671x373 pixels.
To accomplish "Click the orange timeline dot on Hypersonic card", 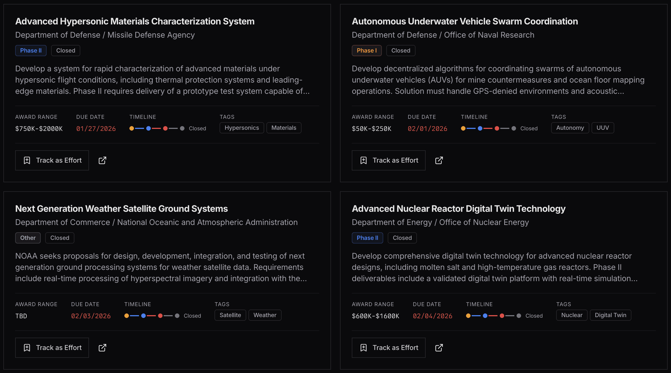I will (132, 128).
